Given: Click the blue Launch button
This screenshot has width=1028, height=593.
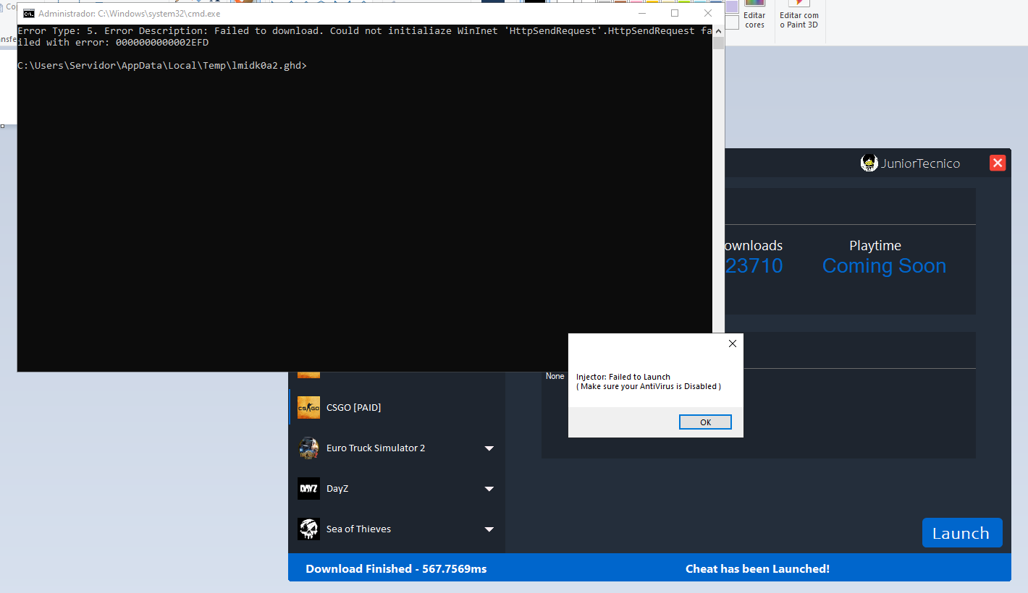Looking at the screenshot, I should [961, 533].
